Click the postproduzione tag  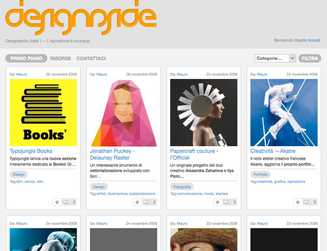pos(142,193)
